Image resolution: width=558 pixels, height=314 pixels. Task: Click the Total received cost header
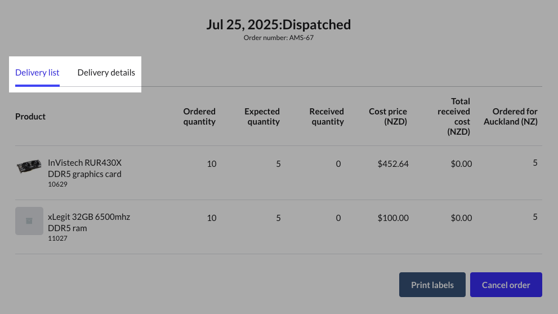pos(454,116)
